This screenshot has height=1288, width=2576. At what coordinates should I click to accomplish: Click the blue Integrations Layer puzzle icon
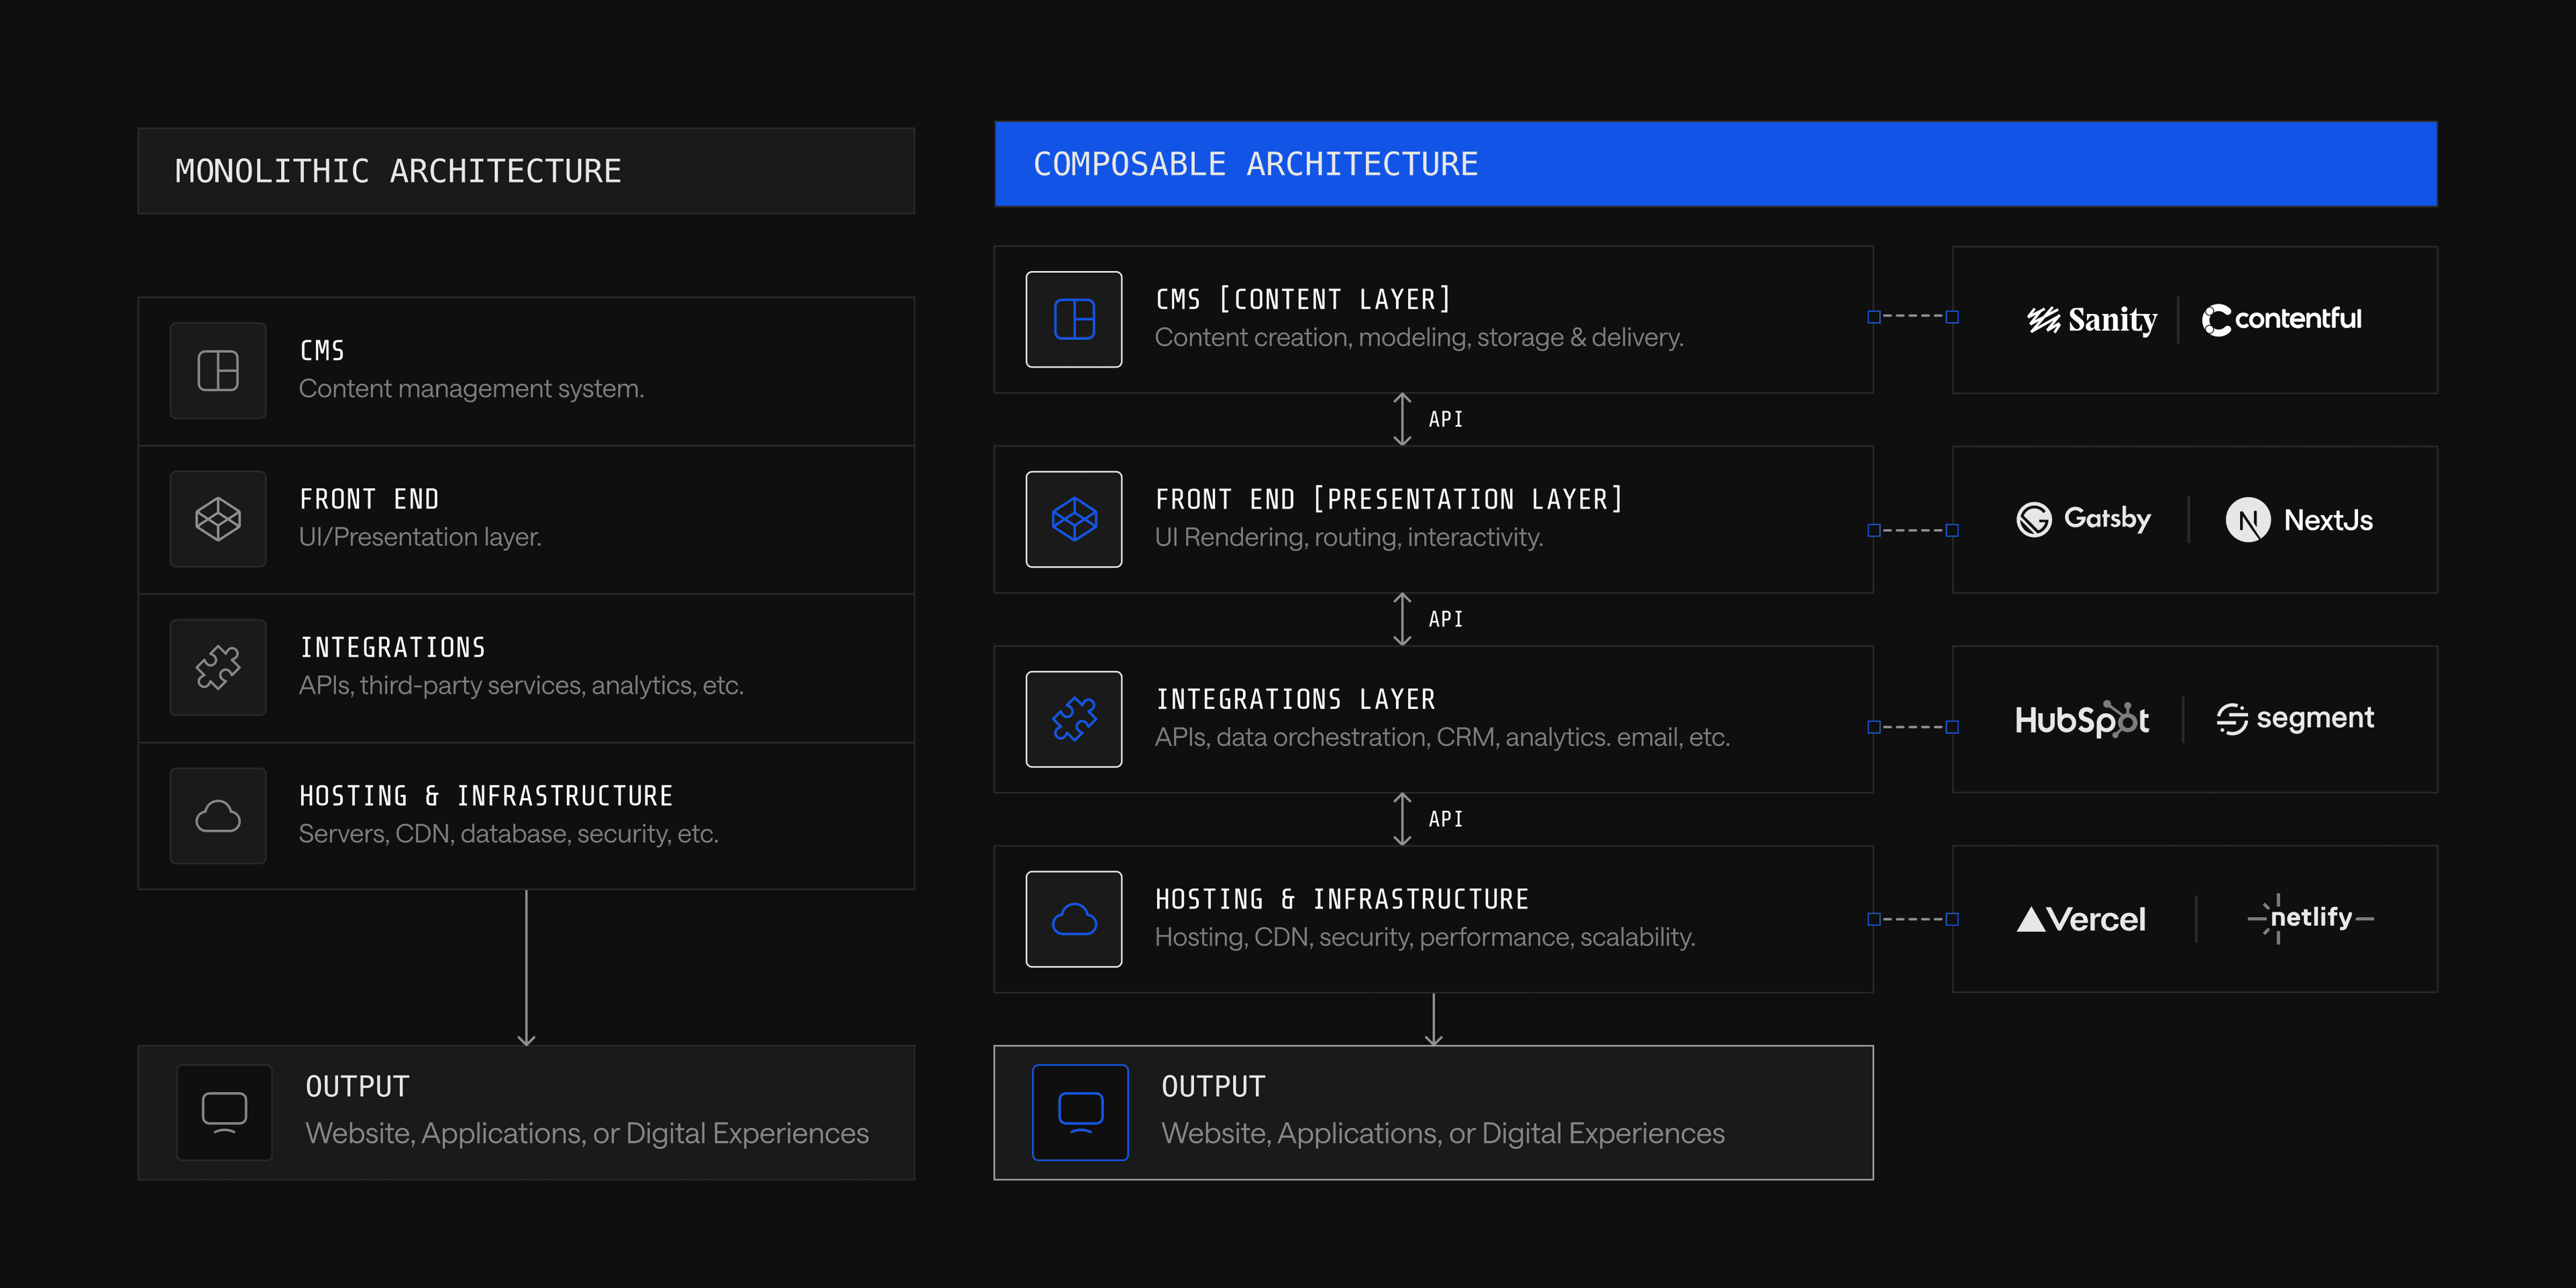(1074, 719)
